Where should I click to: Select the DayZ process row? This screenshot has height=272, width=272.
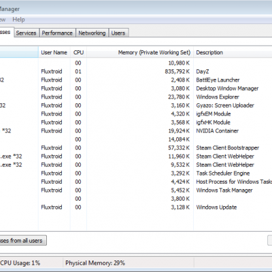tap(136, 71)
